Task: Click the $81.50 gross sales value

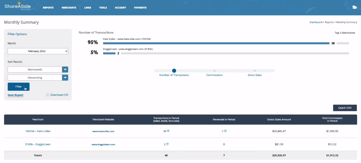Action: 279,144
